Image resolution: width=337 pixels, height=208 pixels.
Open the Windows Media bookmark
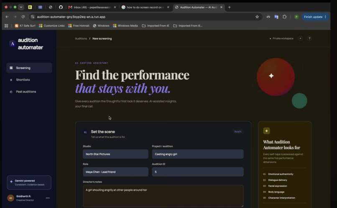tap(125, 26)
